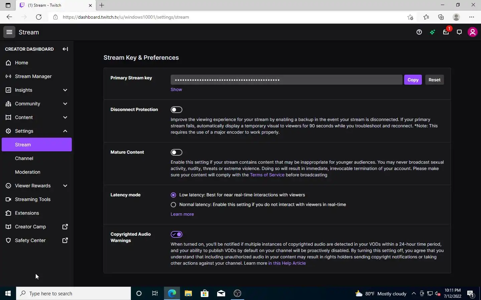Click the browser address bar URL
The image size is (481, 300).
(126, 17)
